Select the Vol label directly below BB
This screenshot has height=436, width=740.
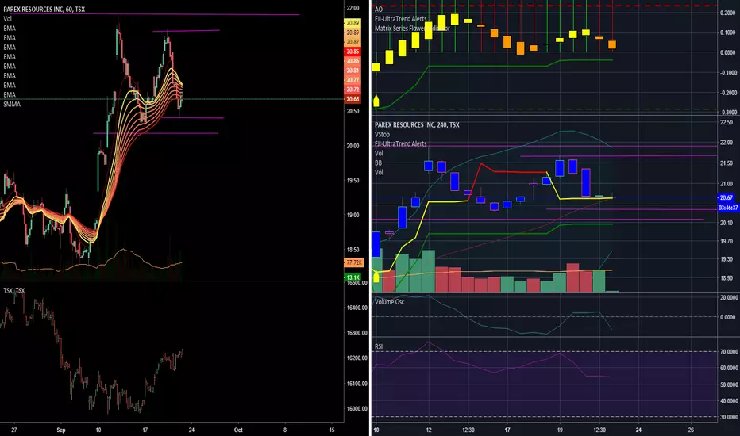(379, 172)
